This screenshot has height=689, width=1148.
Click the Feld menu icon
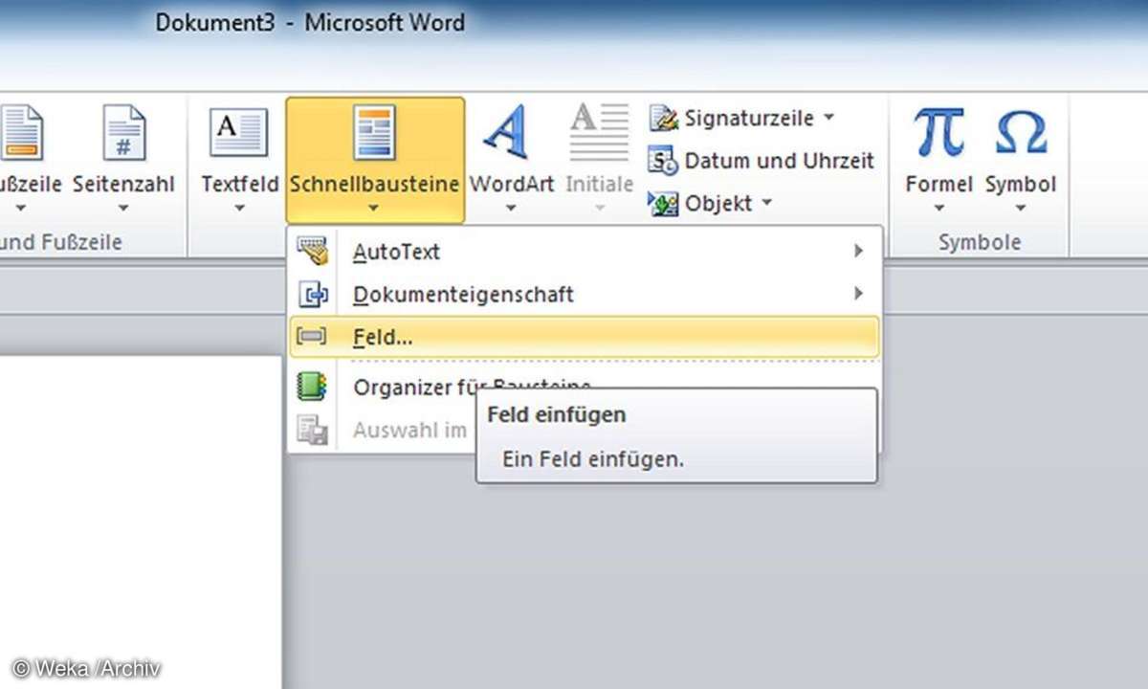[x=312, y=337]
